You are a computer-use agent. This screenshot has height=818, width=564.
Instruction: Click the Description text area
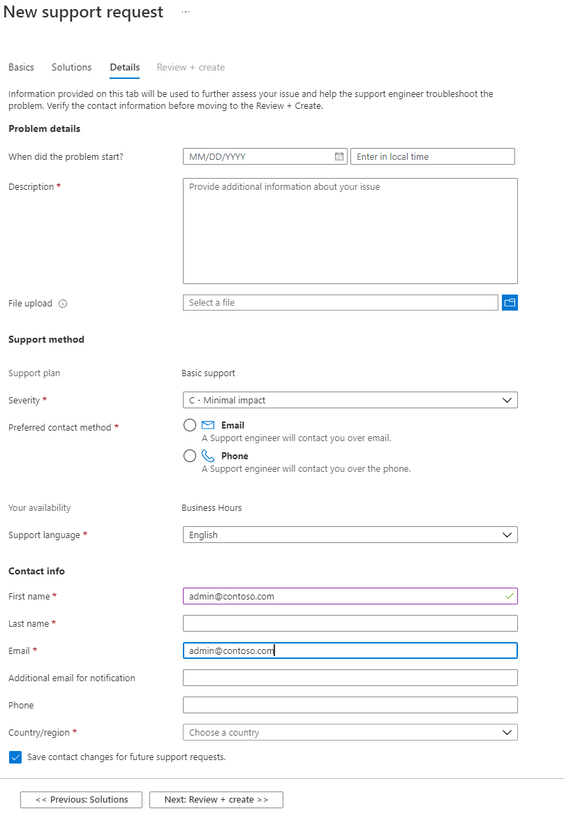(349, 230)
